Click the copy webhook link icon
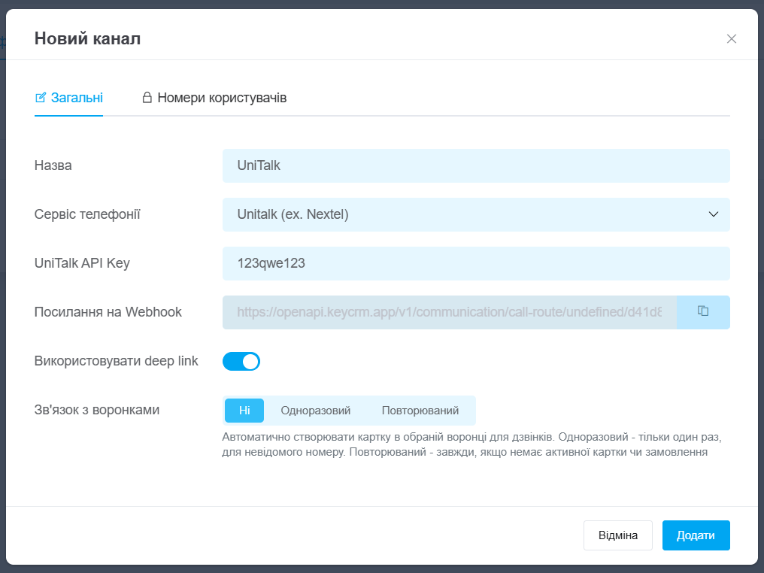Viewport: 764px width, 573px height. (x=703, y=311)
